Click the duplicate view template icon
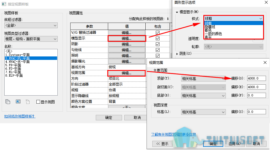Image resolution: width=270 pixels, height=150 pixels. 8,102
